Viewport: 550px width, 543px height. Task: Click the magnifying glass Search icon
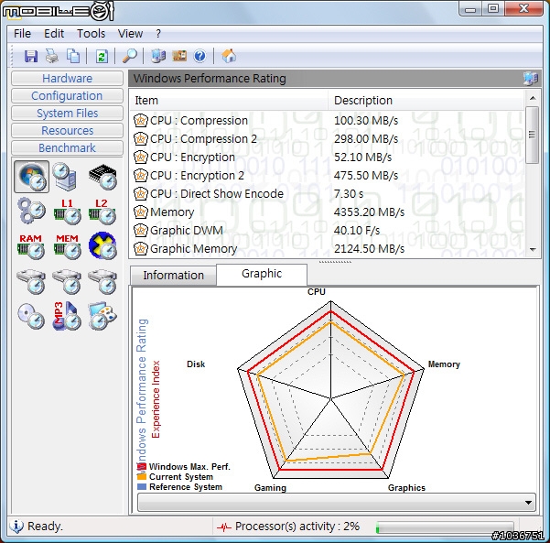(129, 56)
